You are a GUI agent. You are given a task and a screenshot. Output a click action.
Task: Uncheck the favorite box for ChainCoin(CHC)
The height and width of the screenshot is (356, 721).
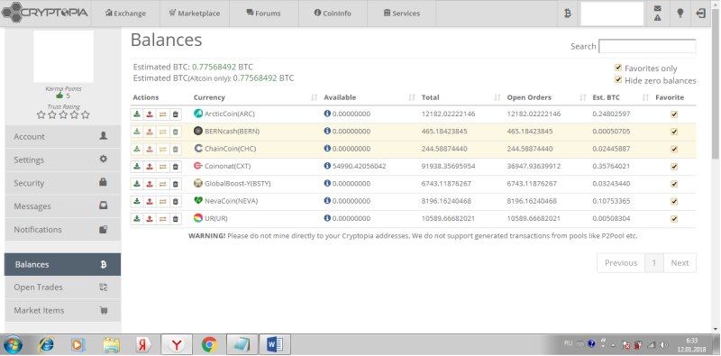pyautogui.click(x=674, y=150)
